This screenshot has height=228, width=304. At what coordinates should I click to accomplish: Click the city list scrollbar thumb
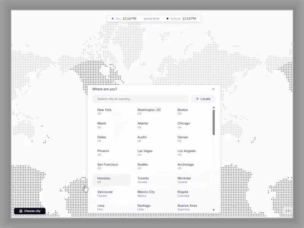[x=214, y=122]
